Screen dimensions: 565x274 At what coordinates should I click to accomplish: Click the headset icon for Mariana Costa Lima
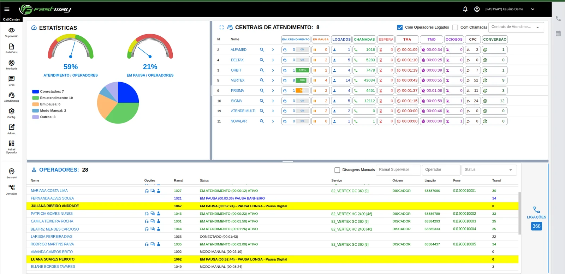147,191
